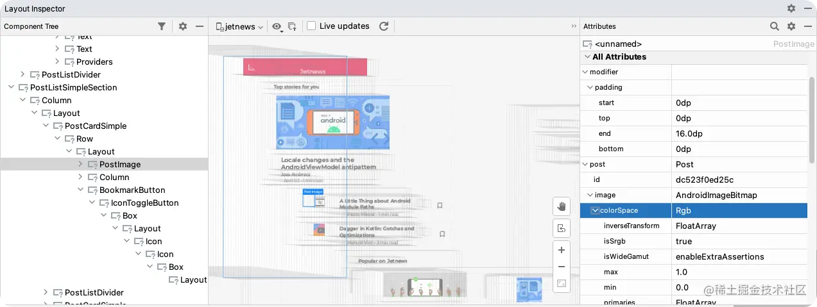The height and width of the screenshot is (307, 817).
Task: Click the isWideGamut value enableExtraAssertions
Action: 720,256
